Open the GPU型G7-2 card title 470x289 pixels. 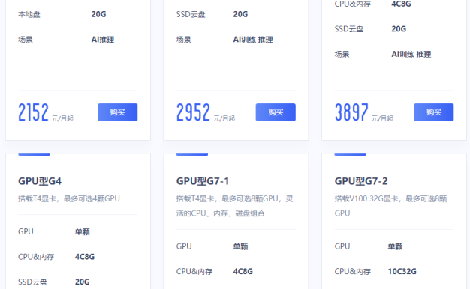click(361, 181)
